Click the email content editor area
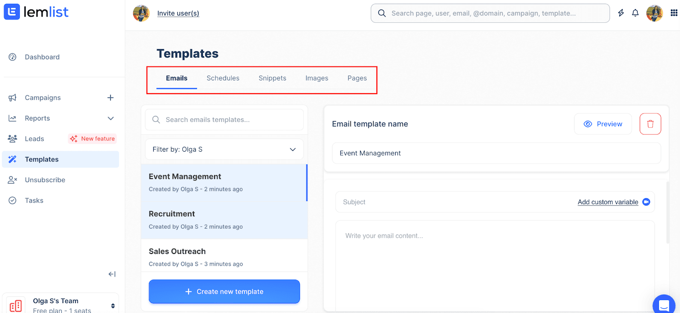 tap(495, 265)
